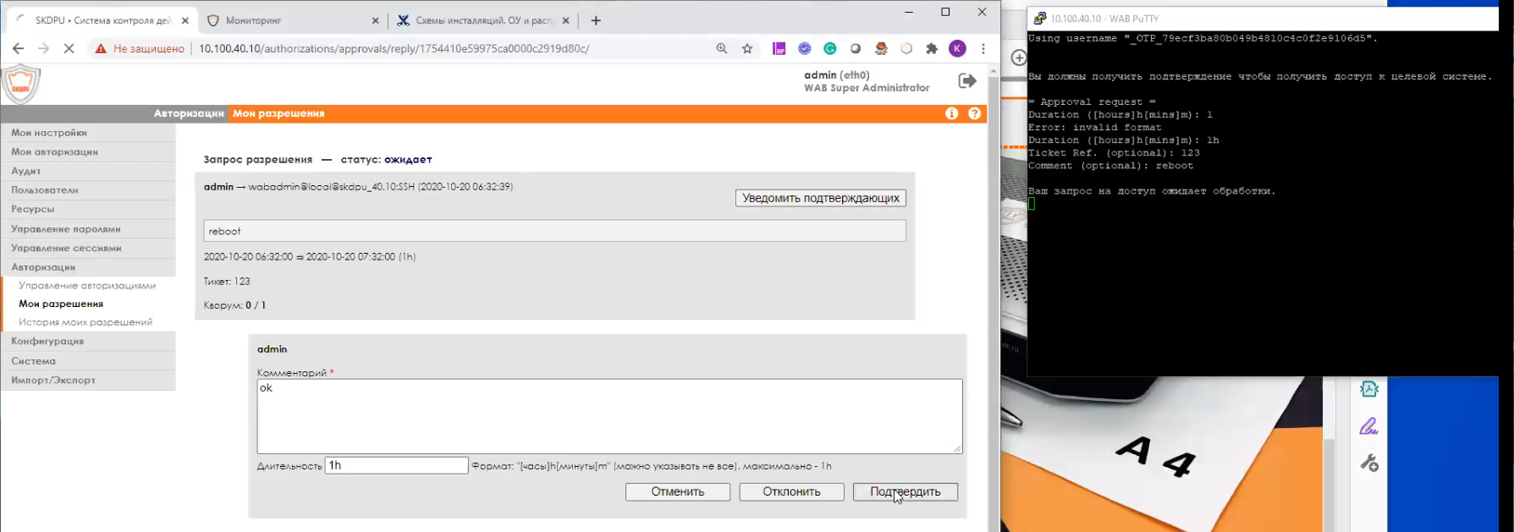Select Мои разрешения sidebar sub-item
1514x532 pixels.
[x=61, y=304]
